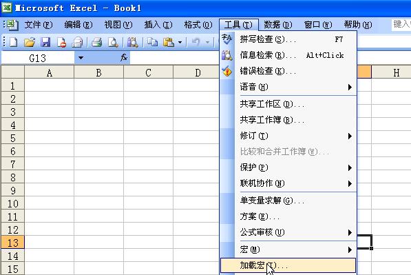
Task: Click the Print icon in the toolbar
Action: (x=96, y=42)
